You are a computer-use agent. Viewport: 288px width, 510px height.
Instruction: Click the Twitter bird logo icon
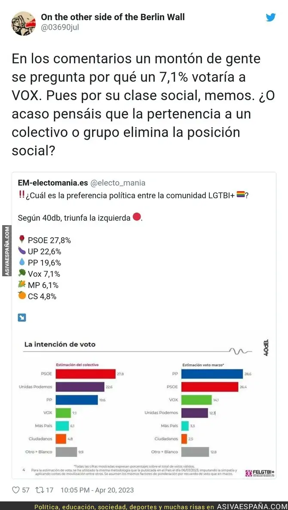point(270,18)
